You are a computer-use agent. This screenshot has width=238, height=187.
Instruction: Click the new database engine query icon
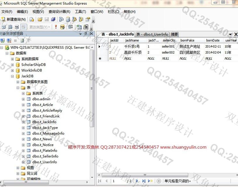[x=32, y=19]
